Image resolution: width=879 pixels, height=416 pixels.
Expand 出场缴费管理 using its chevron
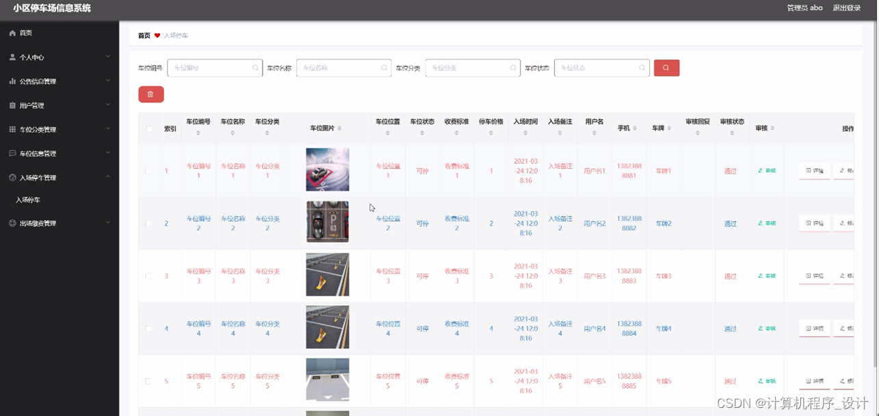coord(108,223)
